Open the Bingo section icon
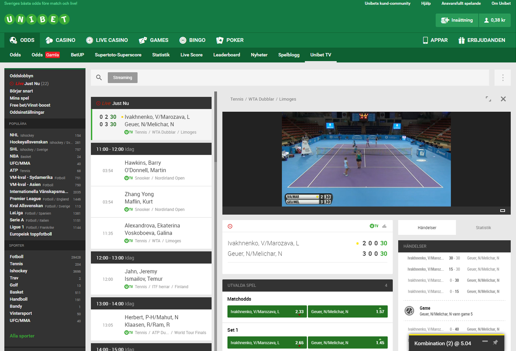516x351 pixels. pos(183,40)
